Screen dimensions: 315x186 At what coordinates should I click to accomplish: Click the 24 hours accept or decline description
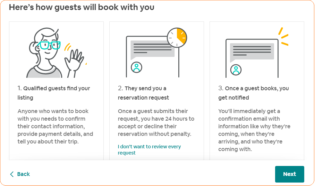(156, 122)
